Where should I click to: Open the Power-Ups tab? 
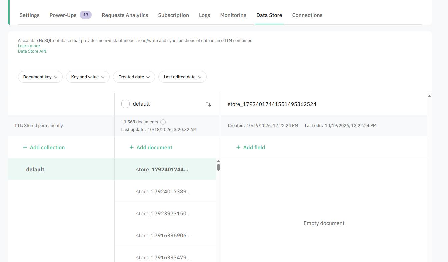[x=63, y=15]
